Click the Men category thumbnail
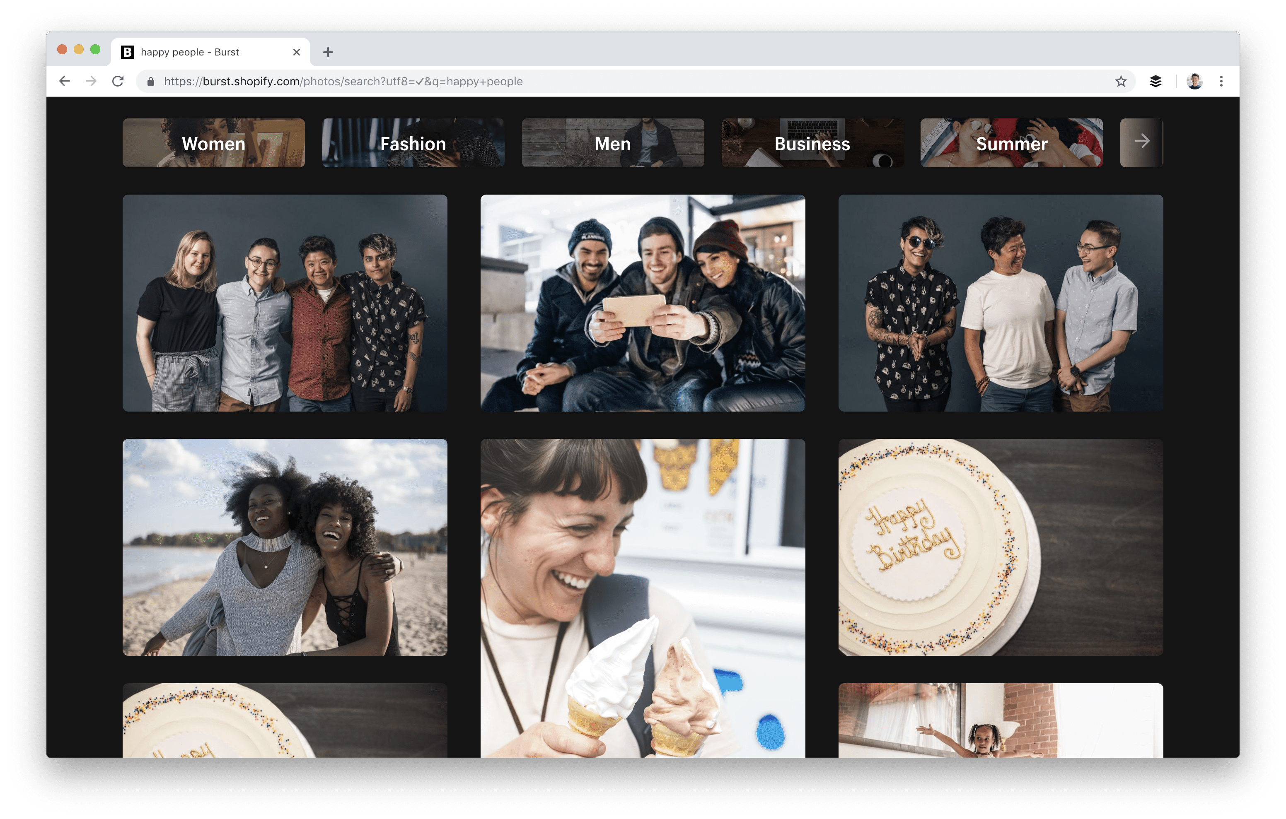 (x=613, y=143)
